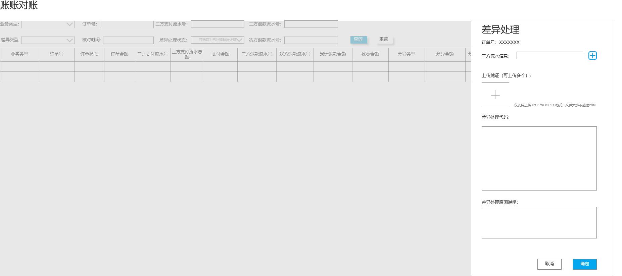The height and width of the screenshot is (276, 622).
Task: Click the 订单号: XXXXXXX text
Action: tap(500, 42)
